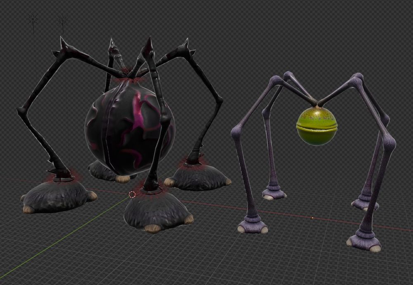This screenshot has width=413, height=285.
Task: Select the black creature's right rear furry foot
Action: click(198, 177)
